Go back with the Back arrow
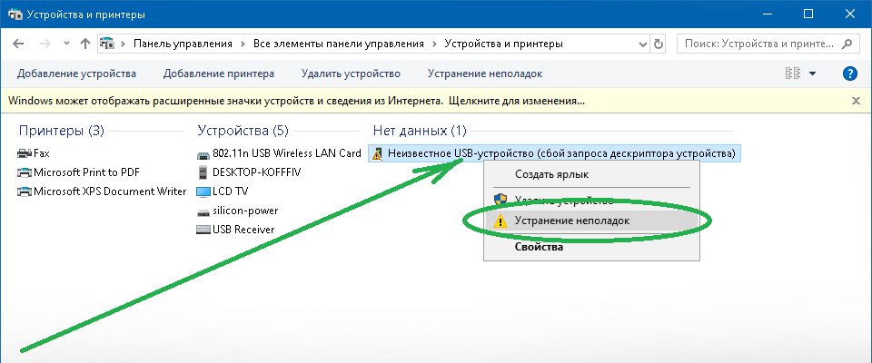Viewport: 872px width, 363px height. pyautogui.click(x=18, y=44)
